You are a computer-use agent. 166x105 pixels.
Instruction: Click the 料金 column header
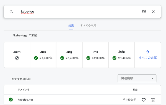point(135,89)
